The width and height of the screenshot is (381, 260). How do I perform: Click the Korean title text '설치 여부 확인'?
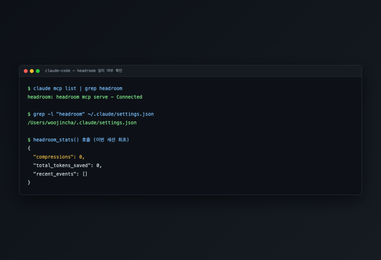click(x=110, y=71)
